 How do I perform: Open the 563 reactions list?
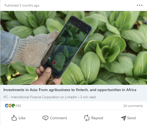pos(19,106)
